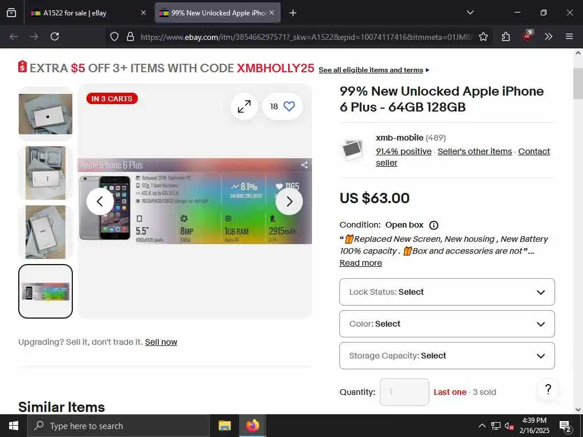
Task: Open File Explorer from taskbar
Action: point(224,426)
